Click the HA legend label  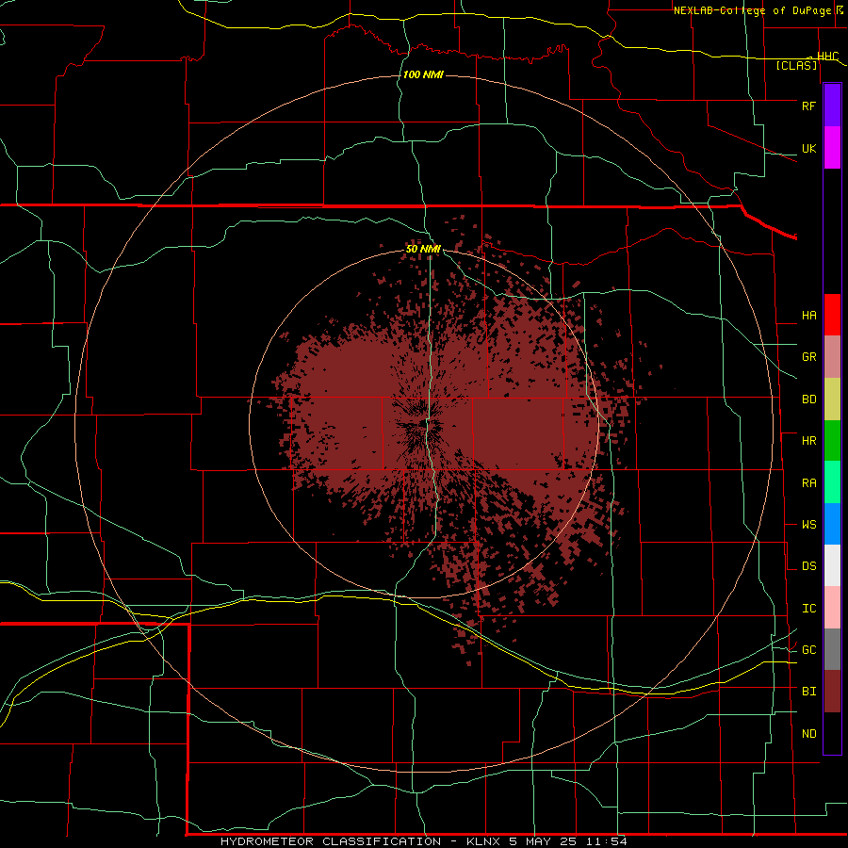click(808, 316)
